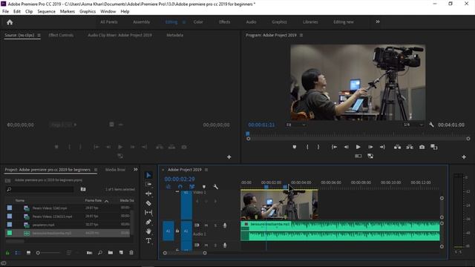Image resolution: width=475 pixels, height=267 pixels.
Task: Open Comparison View in Program monitor
Action: click(x=434, y=147)
